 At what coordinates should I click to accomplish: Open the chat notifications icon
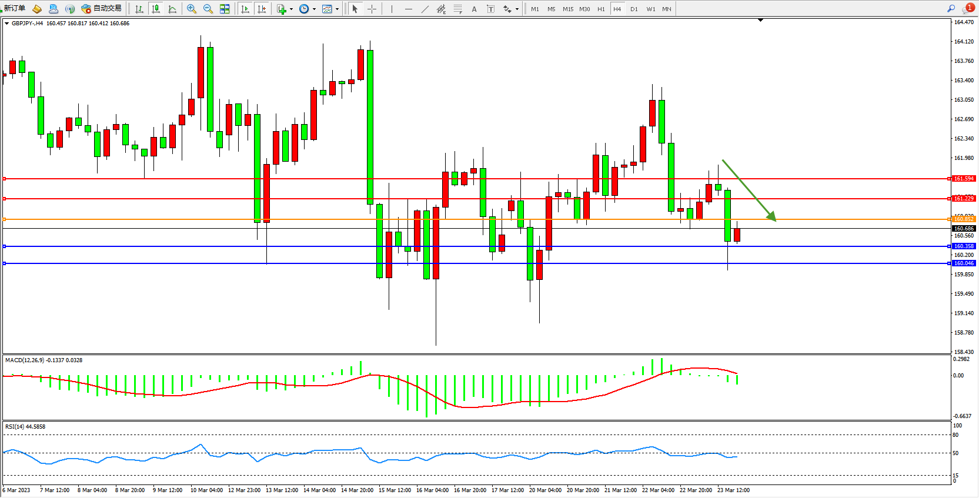pos(968,8)
